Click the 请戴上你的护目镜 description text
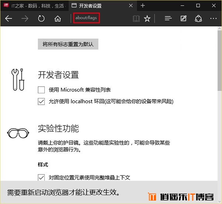 tap(104, 146)
